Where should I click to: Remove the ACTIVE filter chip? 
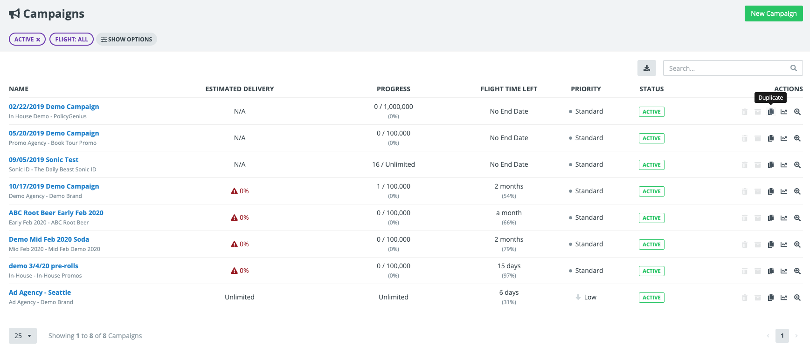coord(38,40)
